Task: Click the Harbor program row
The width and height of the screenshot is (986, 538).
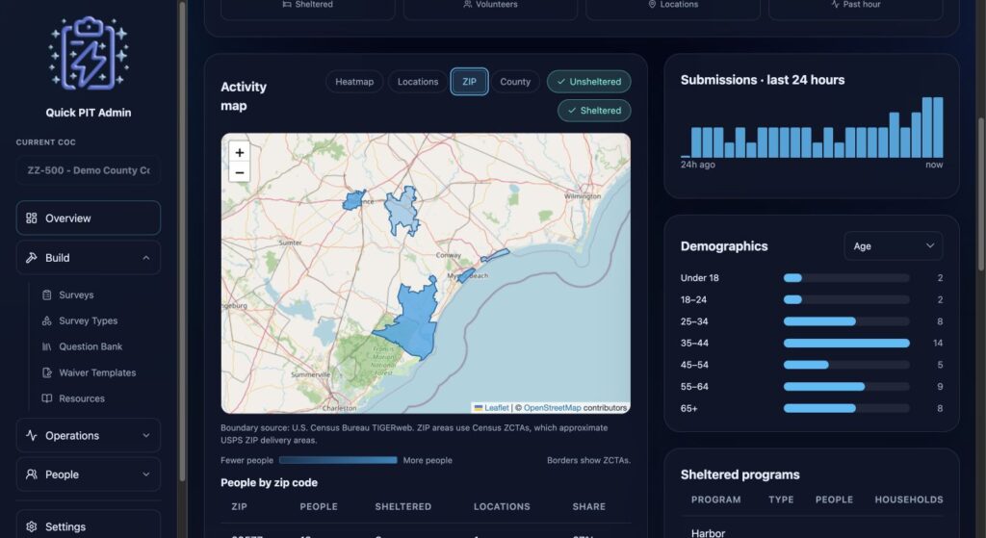Action: tap(811, 530)
